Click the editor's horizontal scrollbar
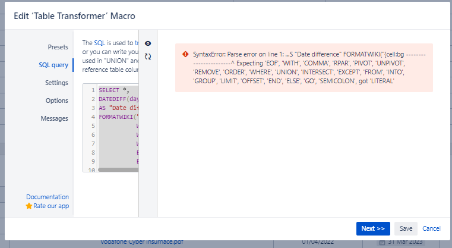Screen dimensions: 452x248 click(118, 169)
